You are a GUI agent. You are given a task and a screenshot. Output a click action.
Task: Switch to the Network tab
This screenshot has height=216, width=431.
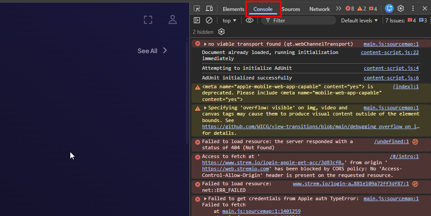click(319, 9)
